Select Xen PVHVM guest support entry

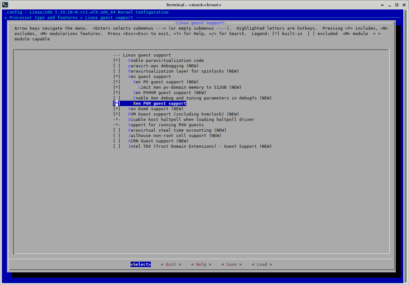(170, 92)
